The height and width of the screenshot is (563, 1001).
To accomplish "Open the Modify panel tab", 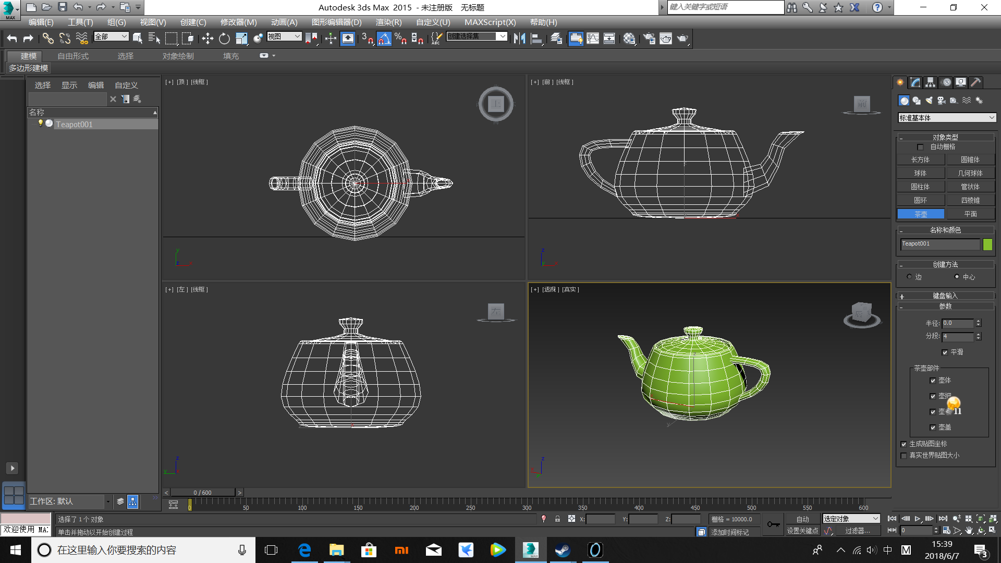I will tap(915, 82).
